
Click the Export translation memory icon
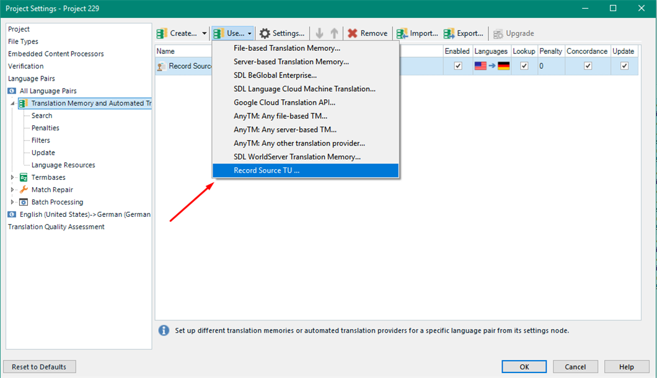point(449,33)
